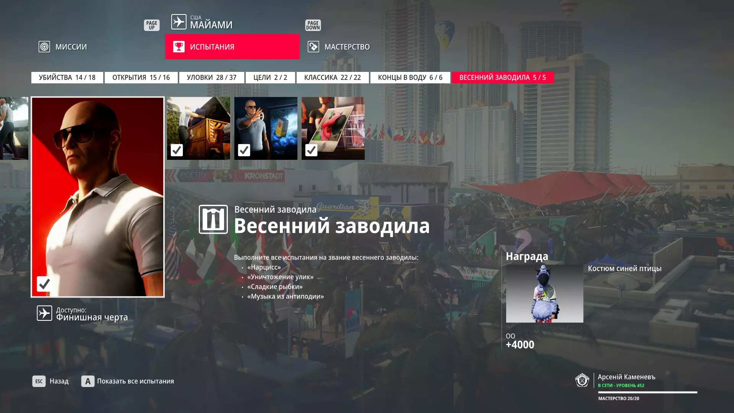Select the blue bird costume reward thumbnail
The image size is (734, 413).
[544, 294]
